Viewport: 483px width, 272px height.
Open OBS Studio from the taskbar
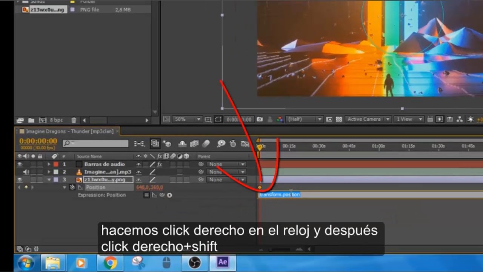pos(194,263)
